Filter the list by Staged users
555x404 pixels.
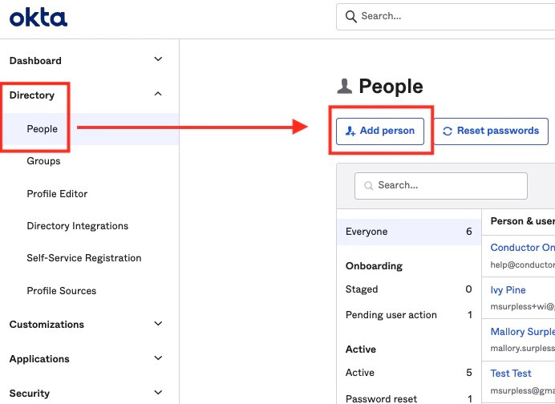coord(362,289)
